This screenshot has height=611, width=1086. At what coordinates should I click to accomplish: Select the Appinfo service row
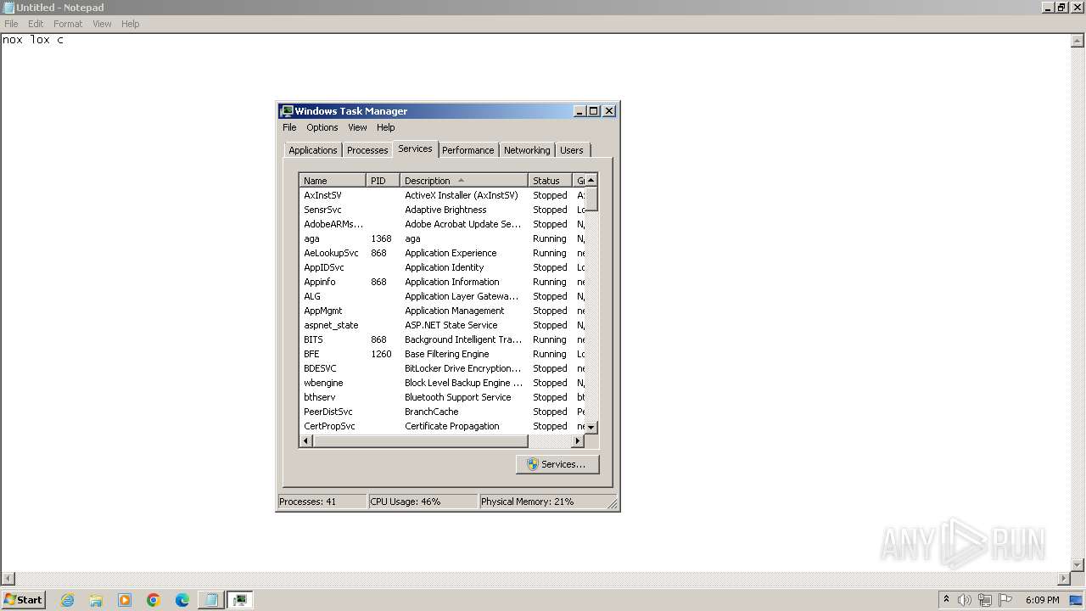tap(442, 282)
